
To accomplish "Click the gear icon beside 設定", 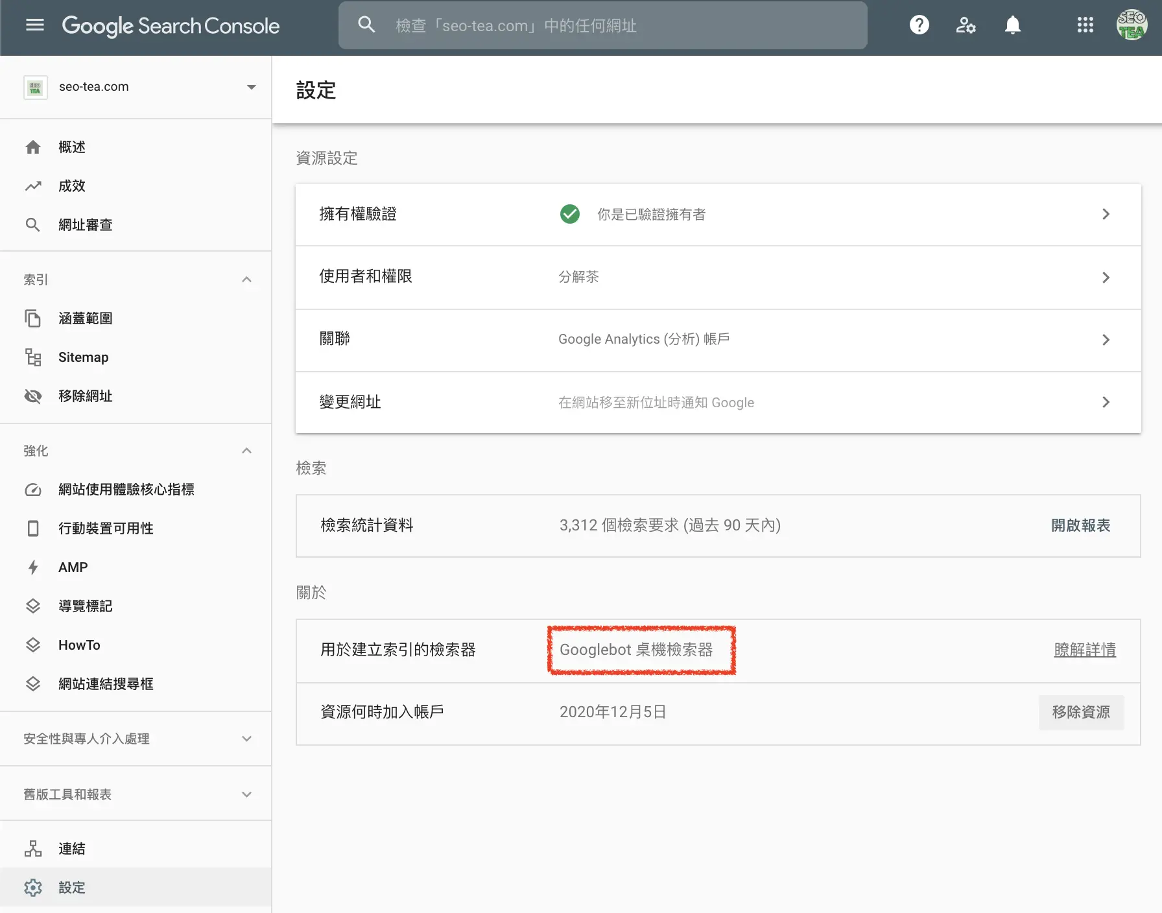I will [x=33, y=888].
